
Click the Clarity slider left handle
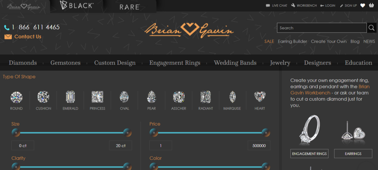click(16, 167)
